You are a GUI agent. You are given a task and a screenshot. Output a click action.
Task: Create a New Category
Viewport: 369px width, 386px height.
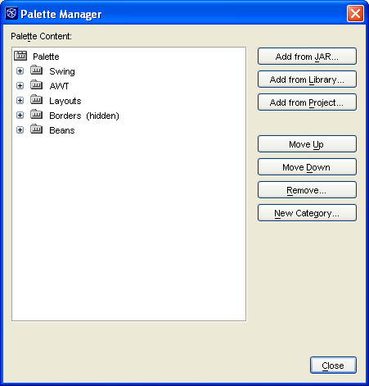click(307, 213)
